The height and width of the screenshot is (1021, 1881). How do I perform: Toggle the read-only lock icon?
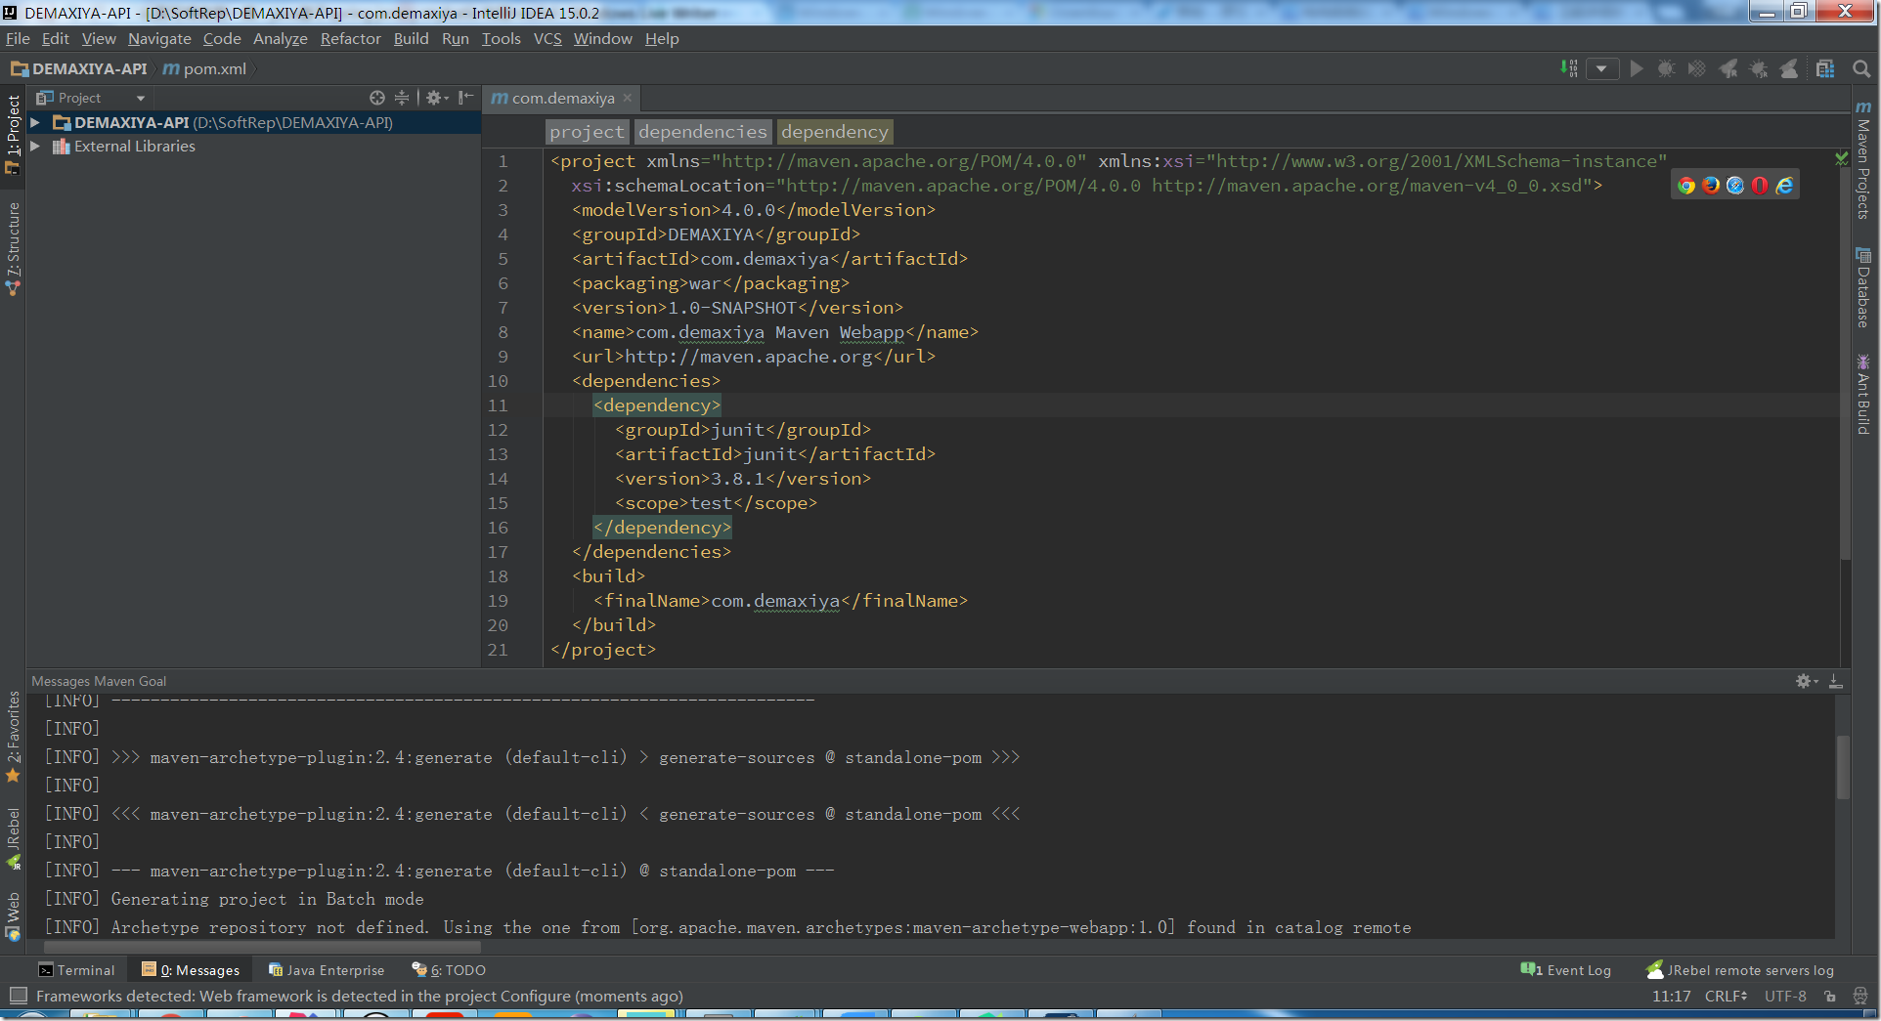coord(1830,997)
